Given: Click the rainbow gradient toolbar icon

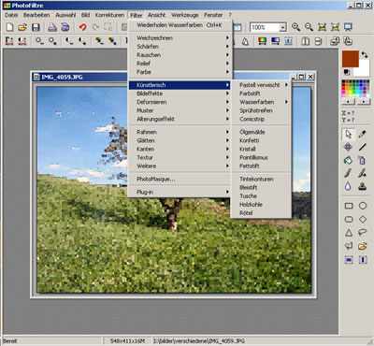Looking at the screenshot, I should 263,41.
